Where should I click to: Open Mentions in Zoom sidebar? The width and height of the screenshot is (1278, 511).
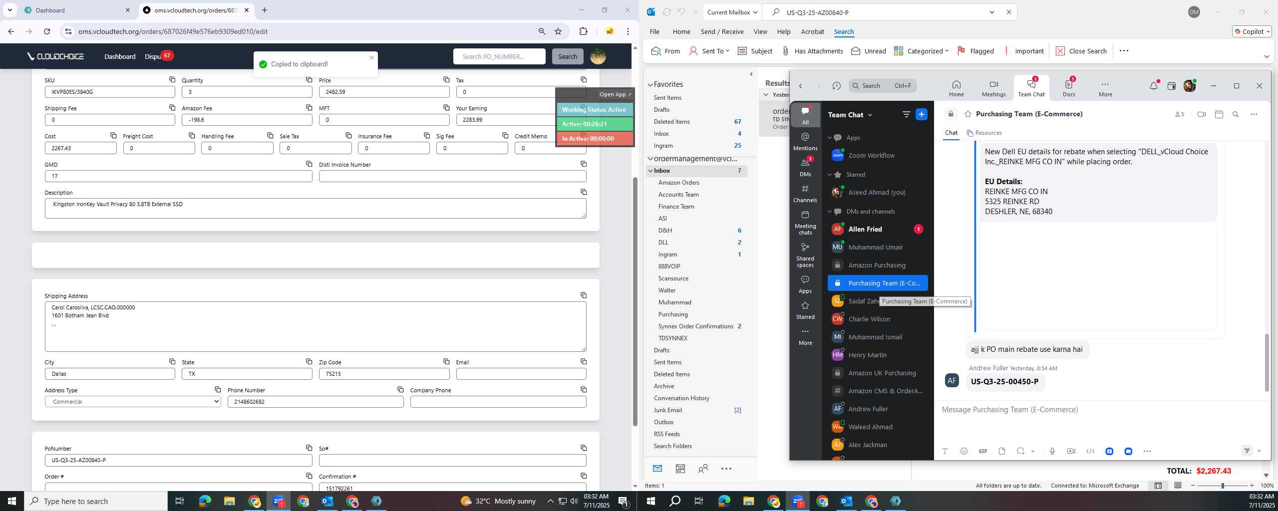pyautogui.click(x=805, y=141)
